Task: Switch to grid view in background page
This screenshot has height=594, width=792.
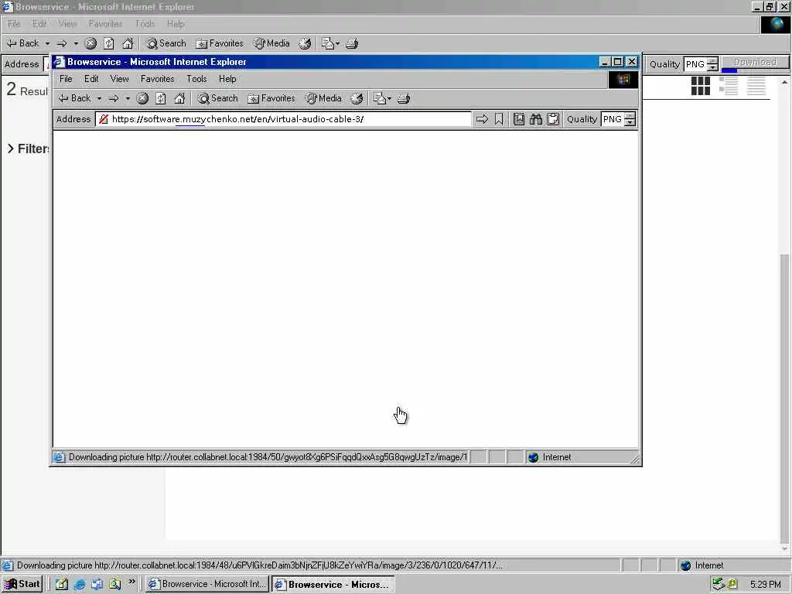Action: point(701,86)
